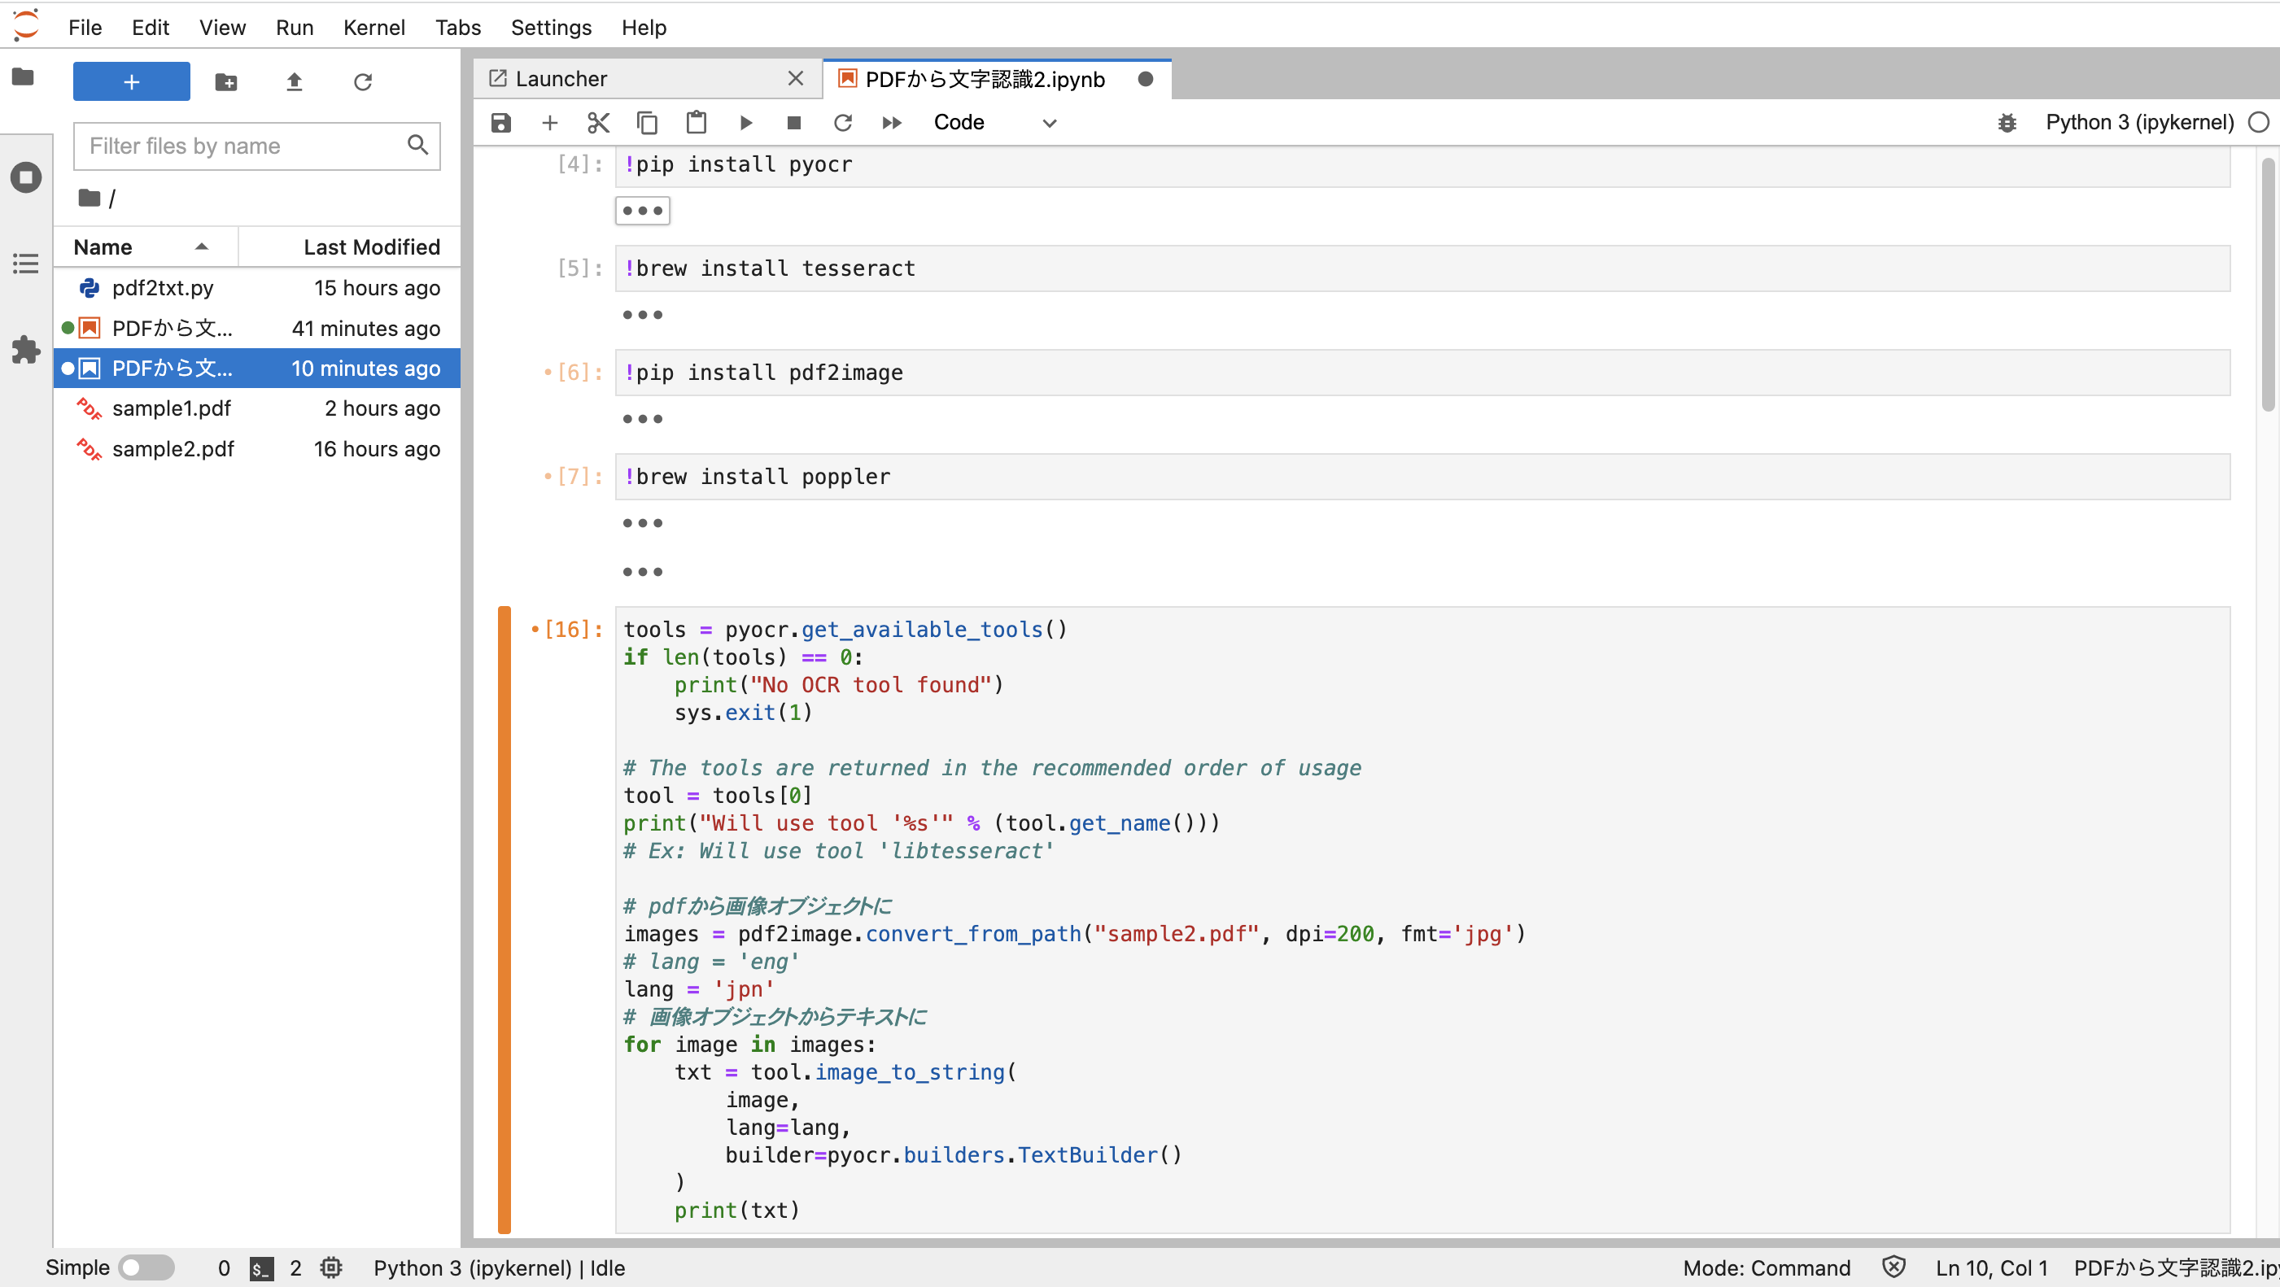Sort files by Last Modified column
The image size is (2280, 1287).
[350, 247]
